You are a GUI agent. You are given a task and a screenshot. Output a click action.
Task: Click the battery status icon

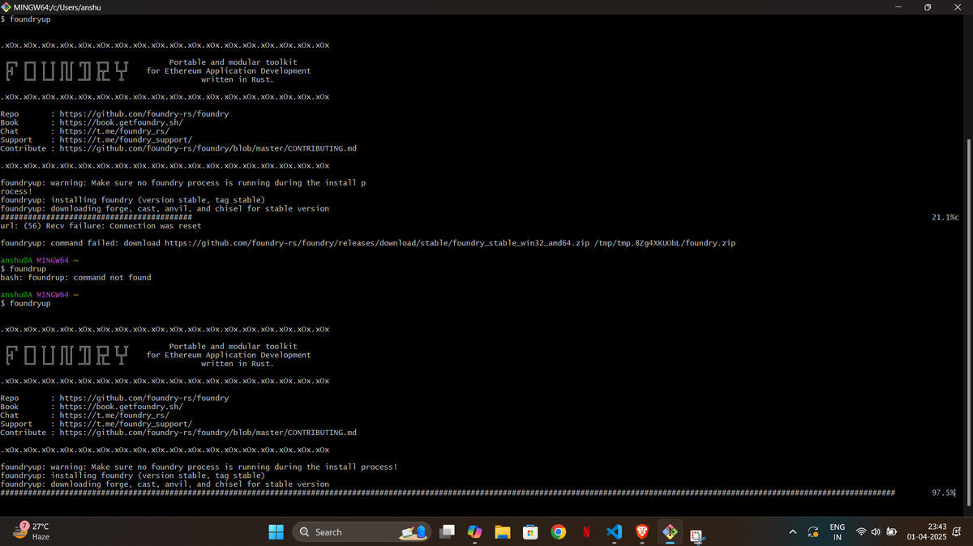(x=892, y=532)
